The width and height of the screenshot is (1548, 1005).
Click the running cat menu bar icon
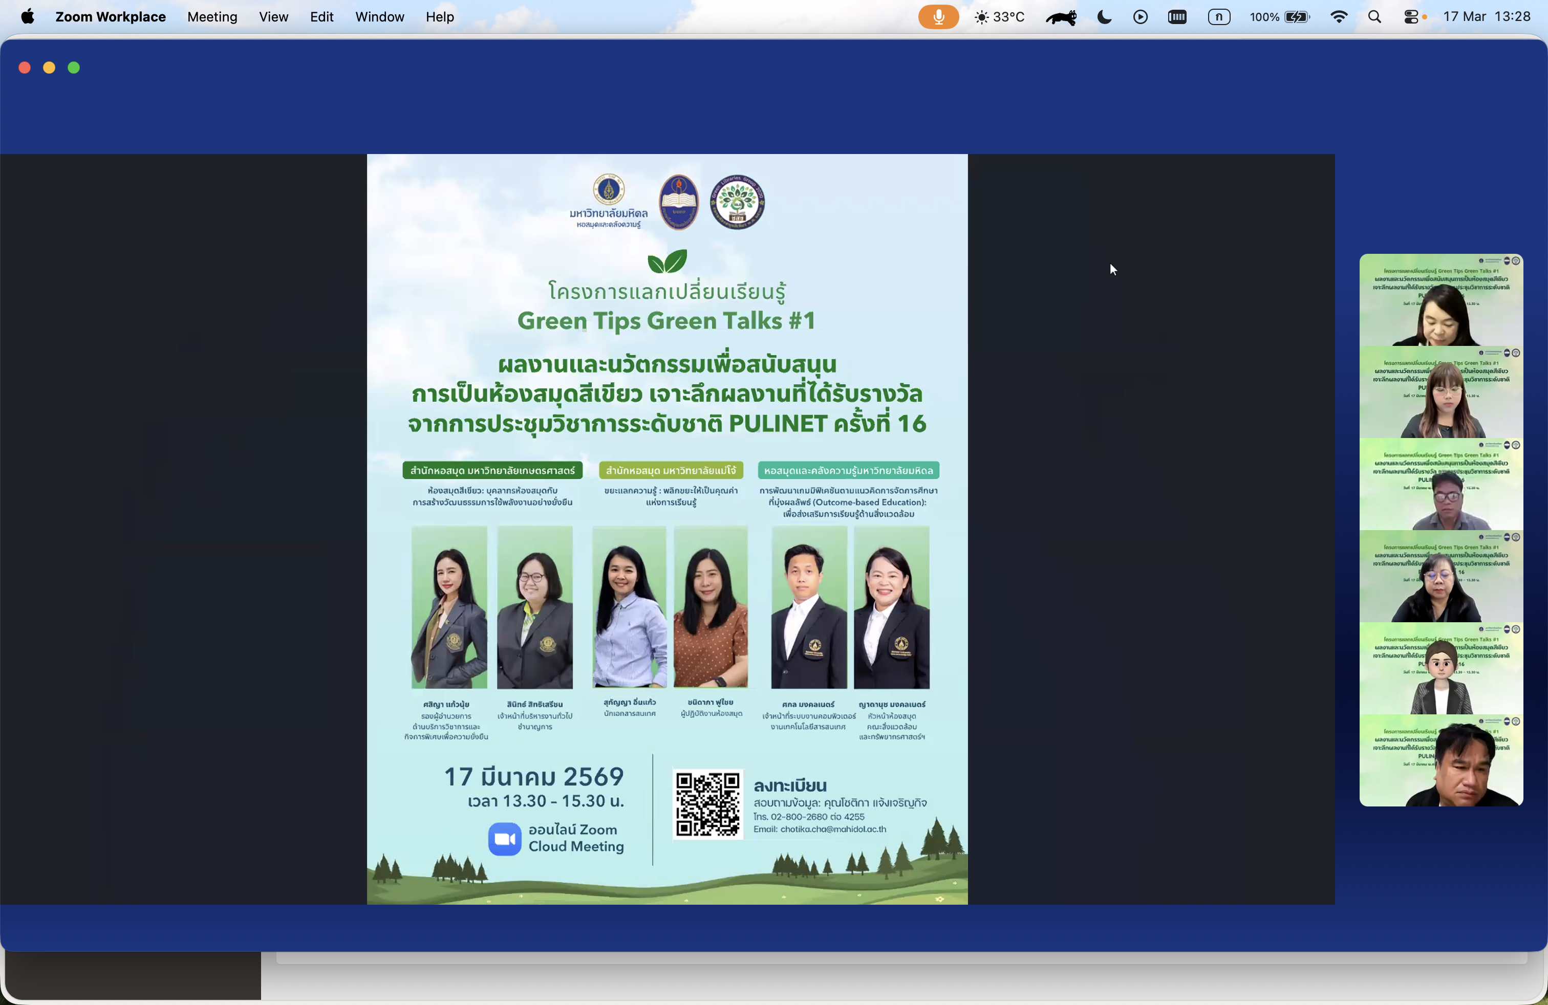(x=1061, y=17)
